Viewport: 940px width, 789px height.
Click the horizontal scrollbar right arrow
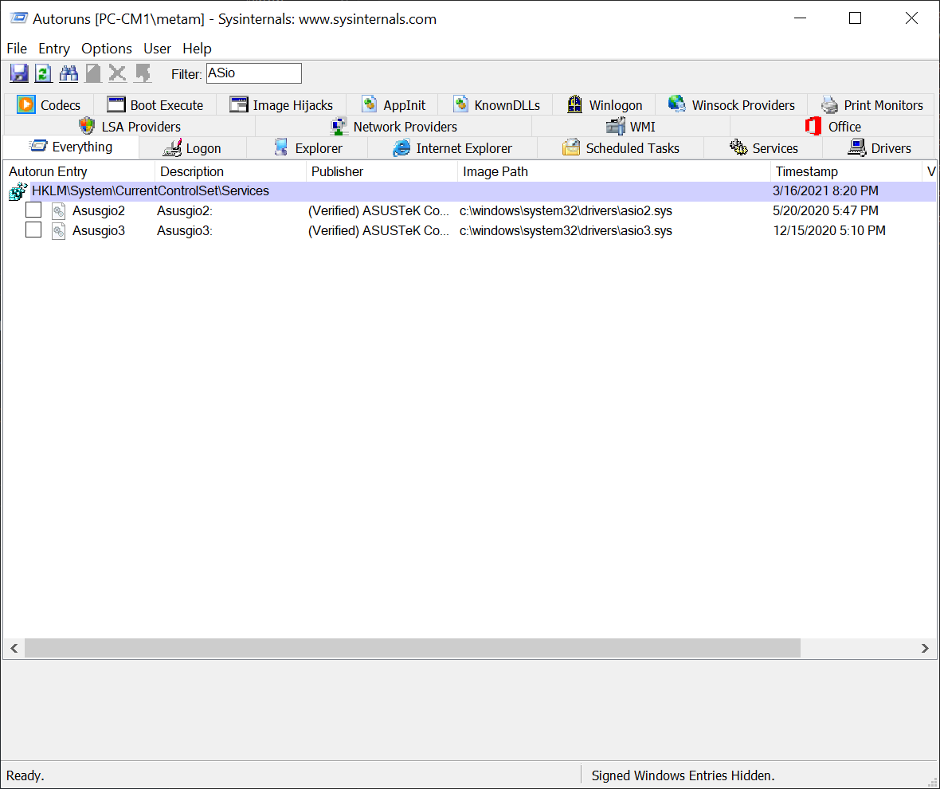925,648
